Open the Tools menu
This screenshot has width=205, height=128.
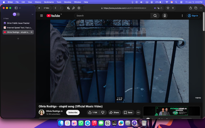pos(59,2)
